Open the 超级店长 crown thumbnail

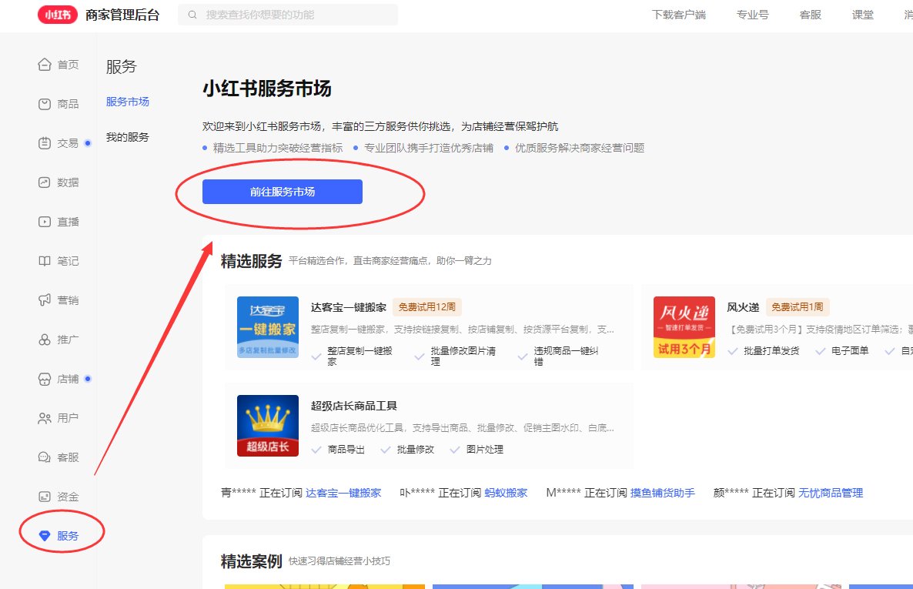pos(268,425)
